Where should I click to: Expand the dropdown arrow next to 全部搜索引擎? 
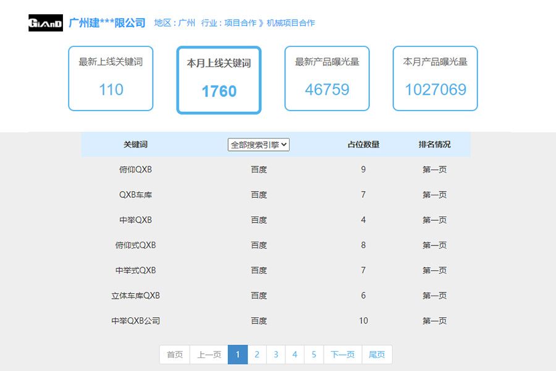(283, 144)
